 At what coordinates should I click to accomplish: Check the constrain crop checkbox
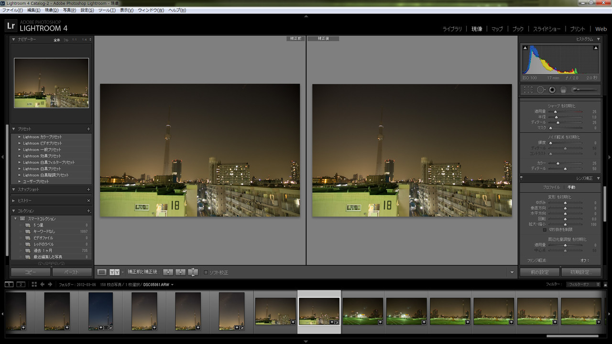pos(545,230)
